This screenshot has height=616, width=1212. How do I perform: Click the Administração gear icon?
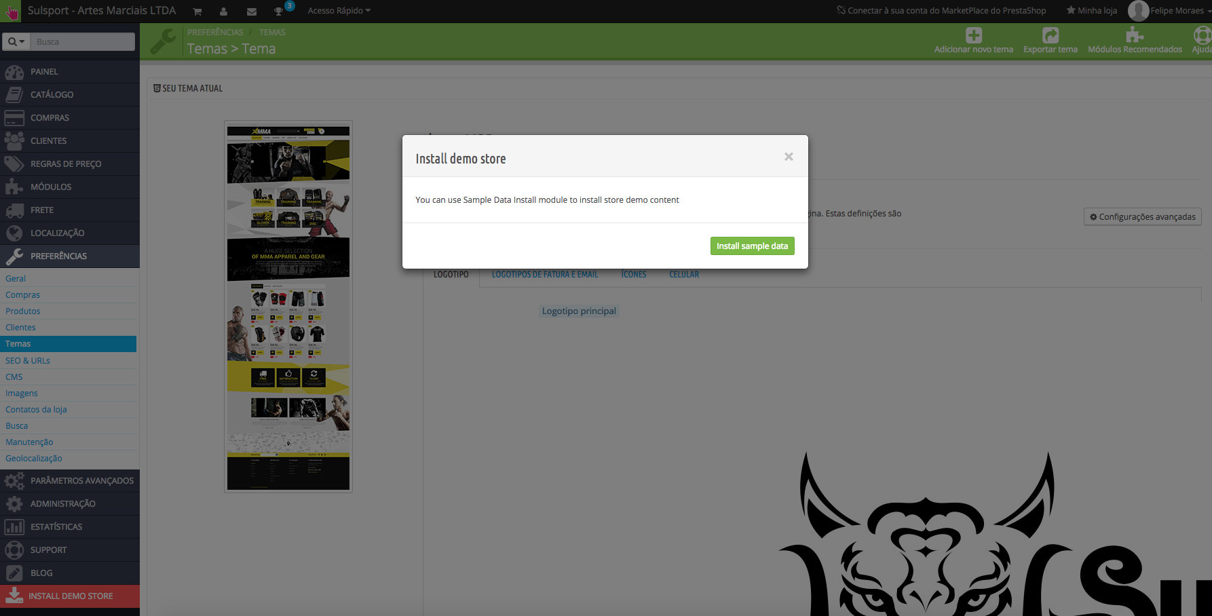point(14,503)
